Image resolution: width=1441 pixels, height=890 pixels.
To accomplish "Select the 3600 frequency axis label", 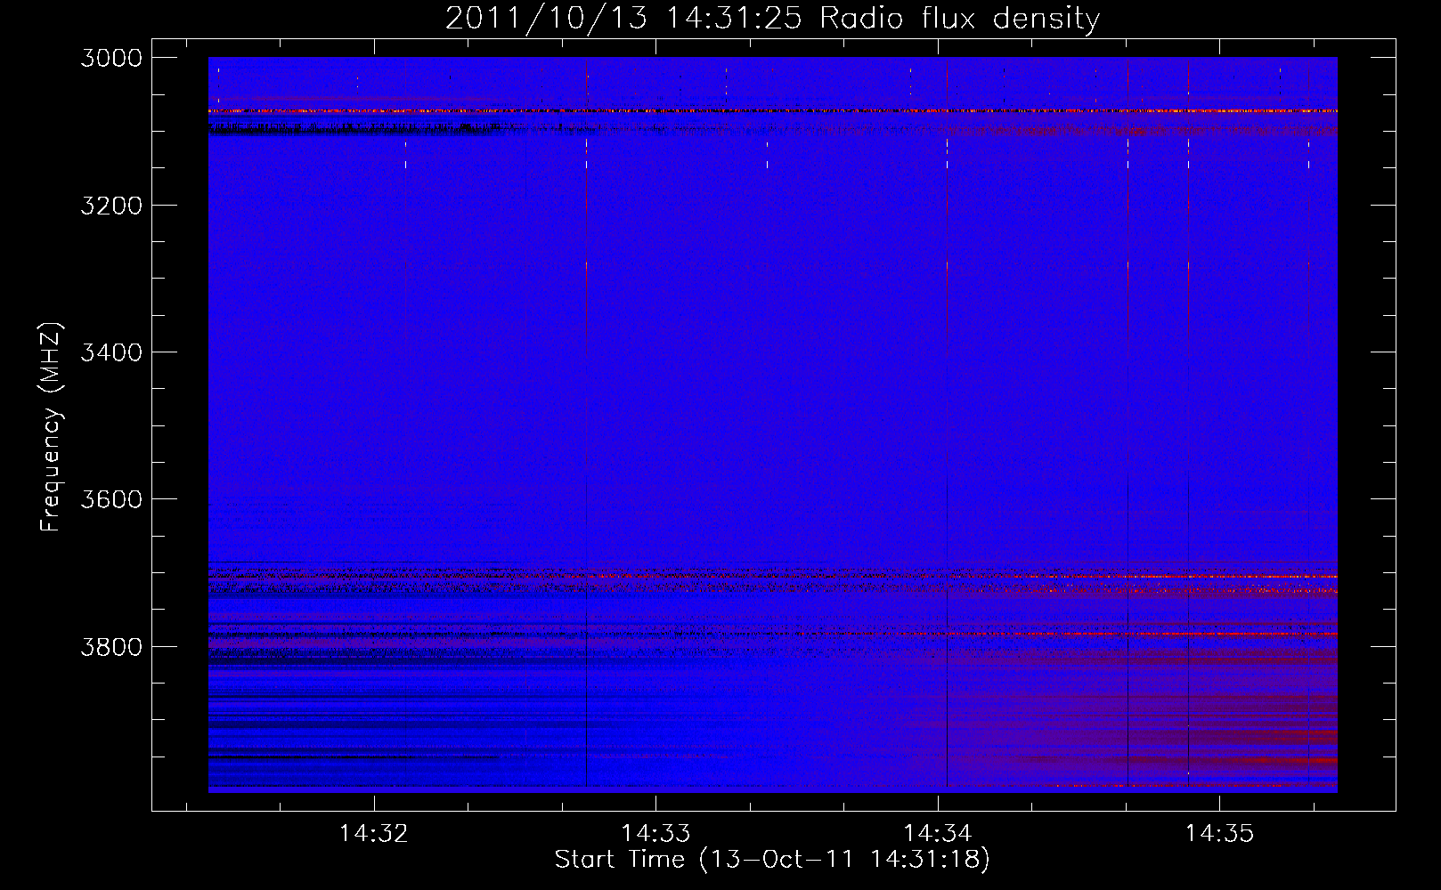I will pyautogui.click(x=111, y=499).
